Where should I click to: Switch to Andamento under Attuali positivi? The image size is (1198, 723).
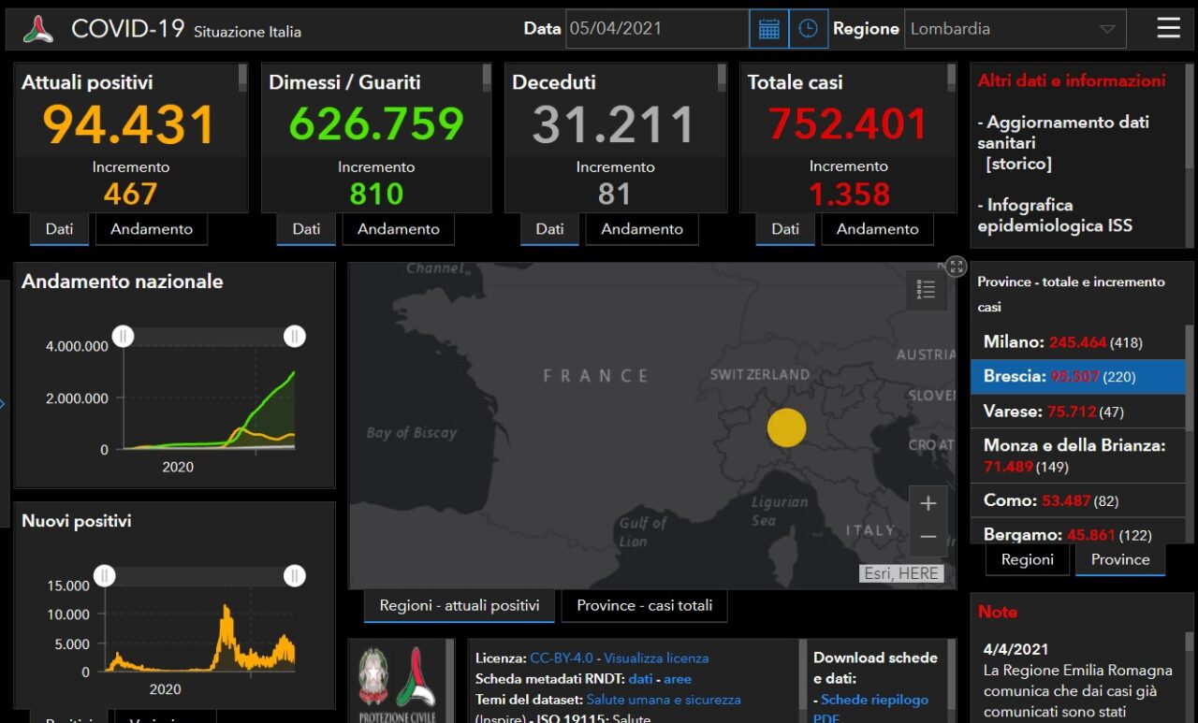[151, 229]
